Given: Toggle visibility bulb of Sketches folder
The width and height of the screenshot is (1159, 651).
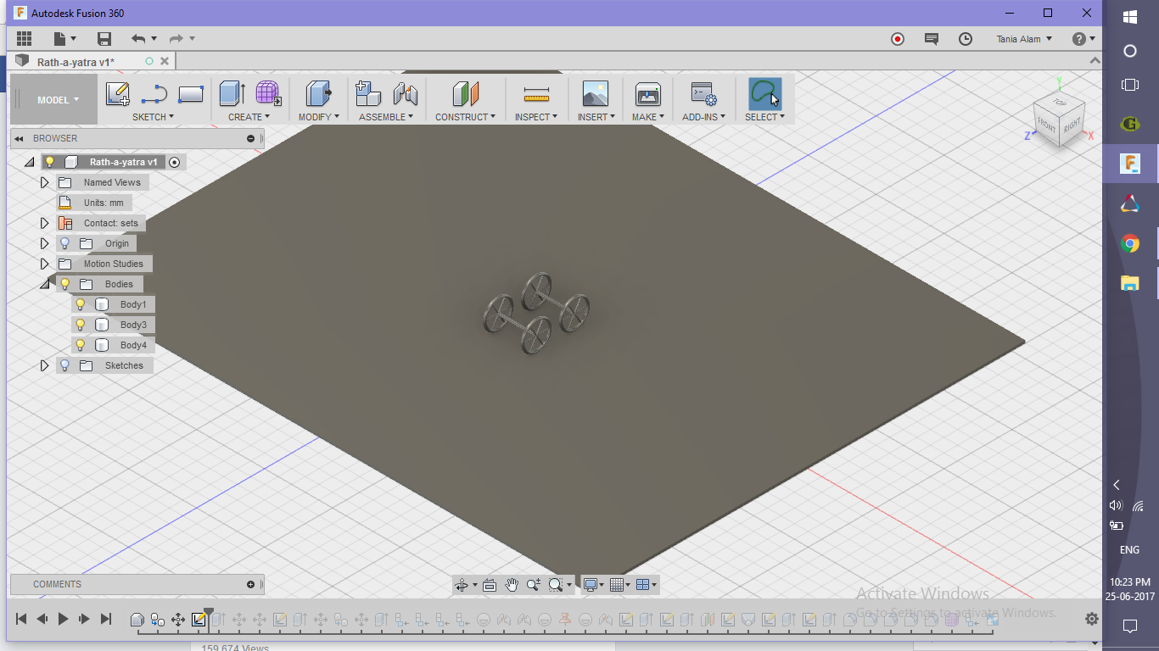Looking at the screenshot, I should pos(64,365).
